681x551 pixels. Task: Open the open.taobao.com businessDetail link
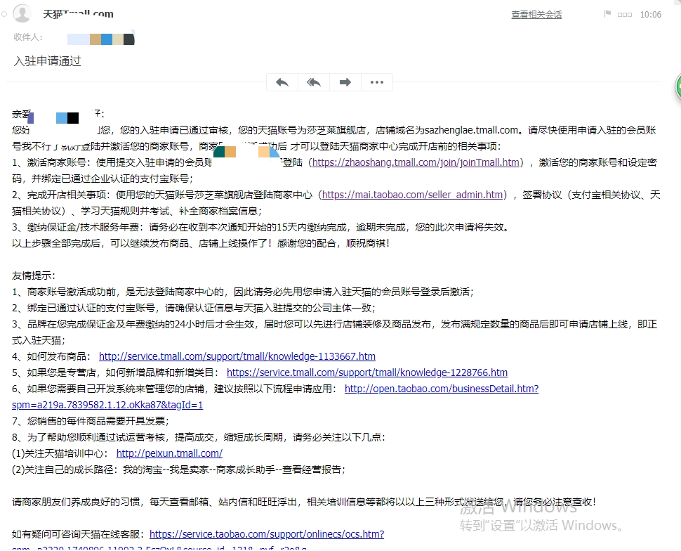(x=442, y=389)
